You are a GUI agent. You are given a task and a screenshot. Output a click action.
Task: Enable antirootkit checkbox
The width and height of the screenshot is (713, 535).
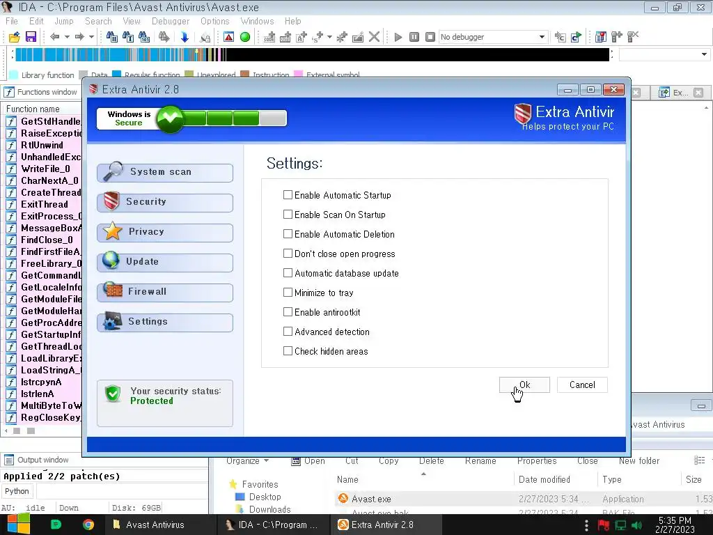click(x=288, y=312)
